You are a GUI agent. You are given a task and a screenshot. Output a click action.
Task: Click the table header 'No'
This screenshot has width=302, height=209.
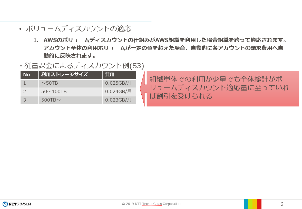(29, 75)
